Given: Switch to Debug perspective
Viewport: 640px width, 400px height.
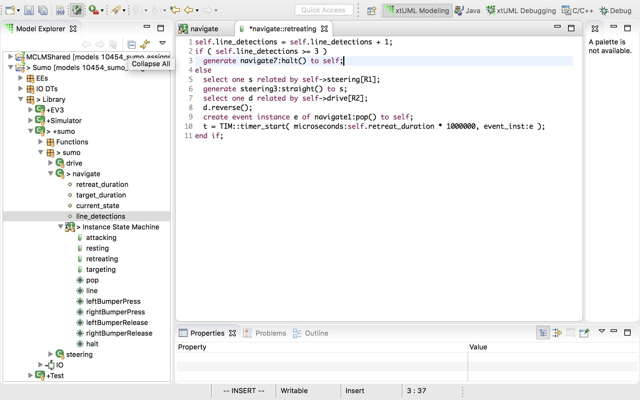Looking at the screenshot, I should pyautogui.click(x=616, y=11).
